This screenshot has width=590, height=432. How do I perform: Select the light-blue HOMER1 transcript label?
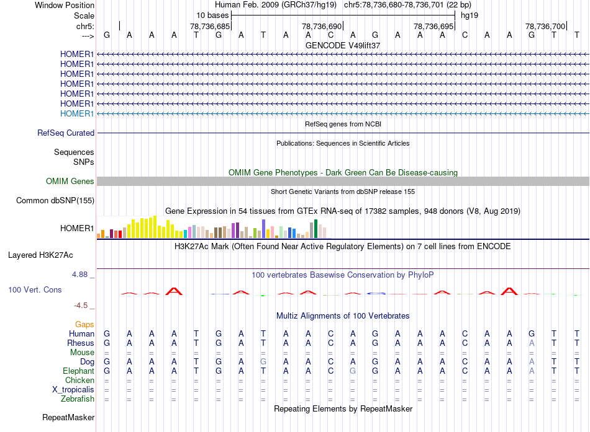point(77,113)
